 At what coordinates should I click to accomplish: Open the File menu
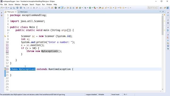point(2,5)
